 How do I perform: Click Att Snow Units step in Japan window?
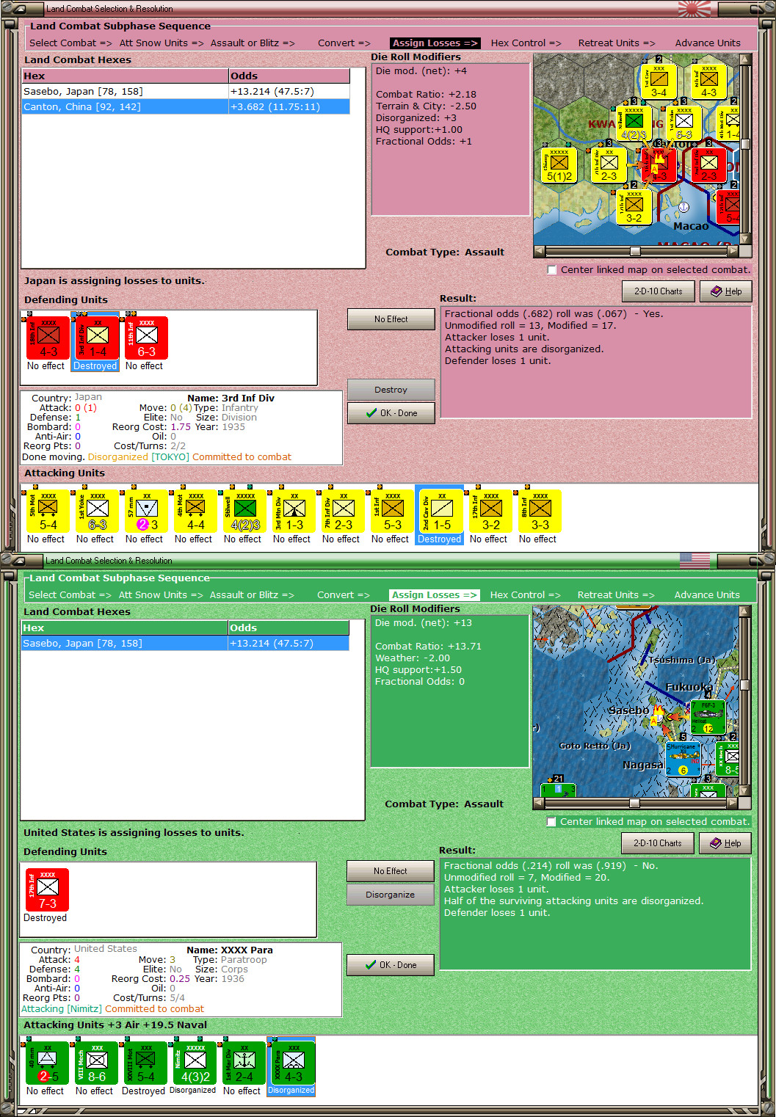[162, 43]
